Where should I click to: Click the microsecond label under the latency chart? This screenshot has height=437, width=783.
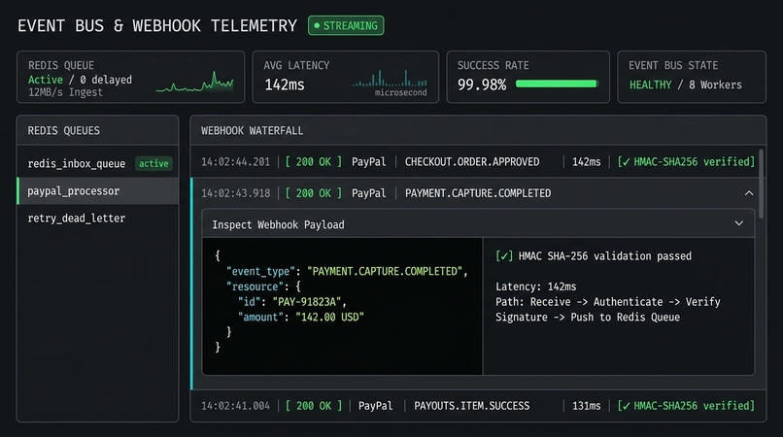[401, 92]
